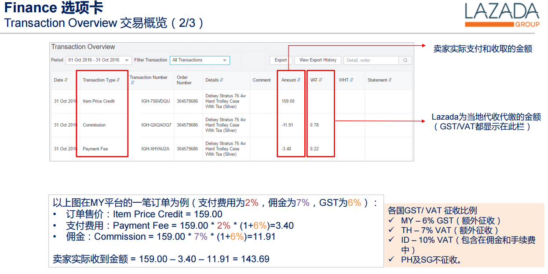Click order number in Commission row
Viewport: 548px width, 274px height.
[187, 125]
